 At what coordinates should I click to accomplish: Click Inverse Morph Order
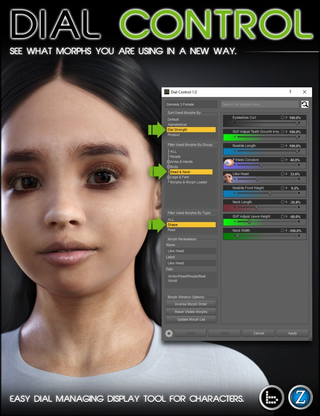coord(191,304)
